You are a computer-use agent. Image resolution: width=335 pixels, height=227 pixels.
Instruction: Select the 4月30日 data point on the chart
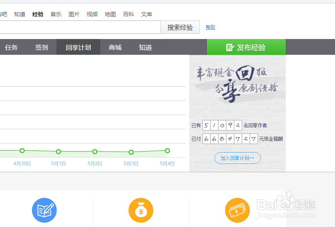22,151
